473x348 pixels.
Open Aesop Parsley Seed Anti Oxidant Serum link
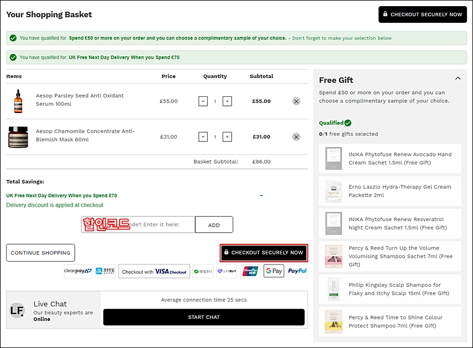[80, 100]
